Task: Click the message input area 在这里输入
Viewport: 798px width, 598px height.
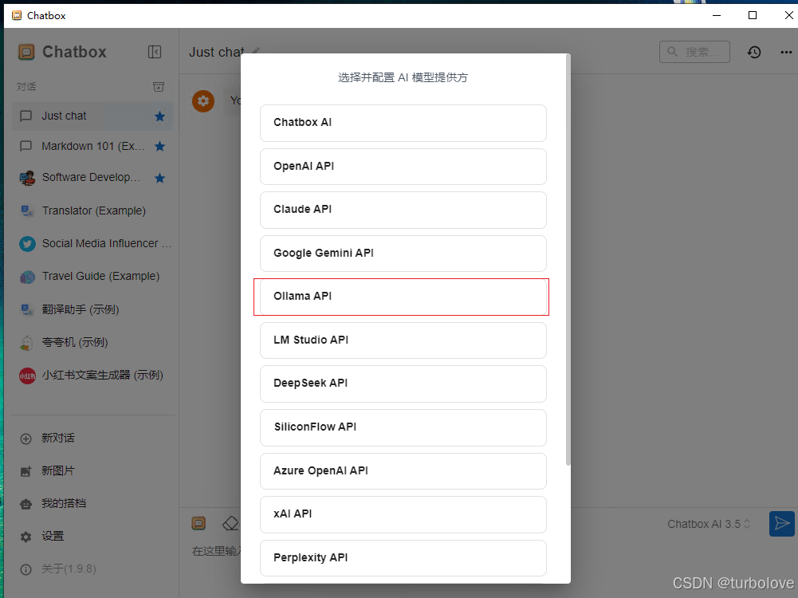Action: coord(216,551)
